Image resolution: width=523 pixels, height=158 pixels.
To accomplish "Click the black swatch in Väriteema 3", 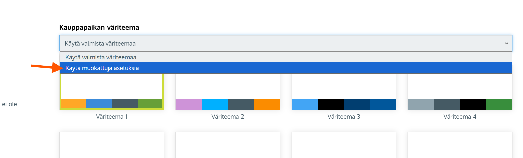I will [331, 104].
